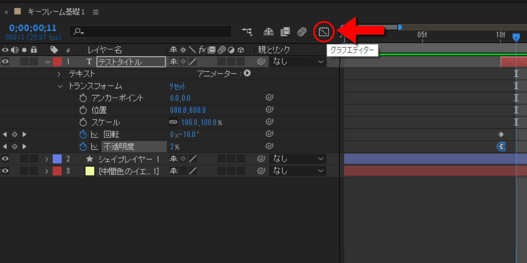
Task: Click the current timecode 0;00;00;11
Action: click(x=32, y=28)
